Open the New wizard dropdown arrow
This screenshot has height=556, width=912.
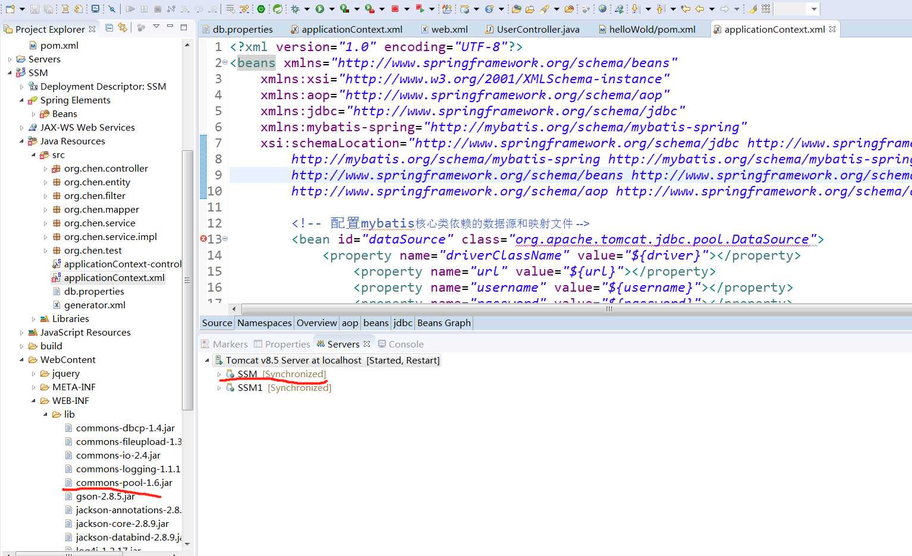tap(22, 9)
